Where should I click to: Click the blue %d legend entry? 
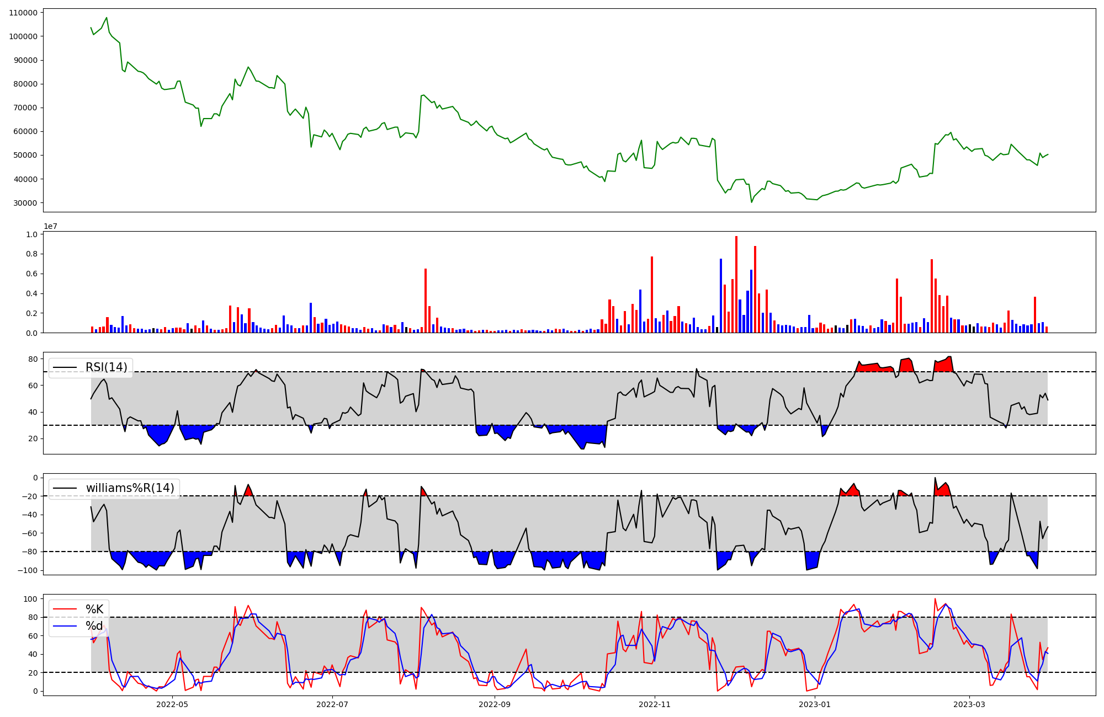(94, 626)
